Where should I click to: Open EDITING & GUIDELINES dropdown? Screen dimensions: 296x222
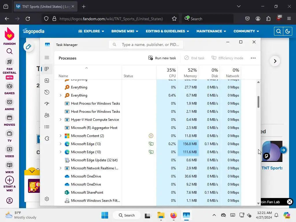pyautogui.click(x=167, y=31)
